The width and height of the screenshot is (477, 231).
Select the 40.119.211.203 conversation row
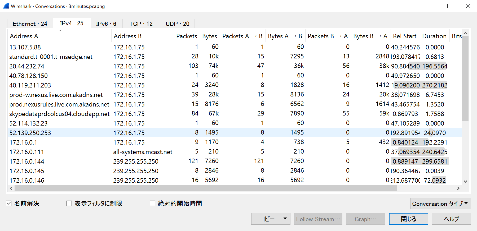pos(235,85)
